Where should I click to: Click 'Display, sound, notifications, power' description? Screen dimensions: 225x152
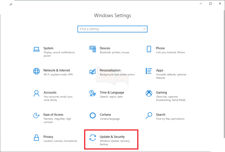click(x=59, y=54)
